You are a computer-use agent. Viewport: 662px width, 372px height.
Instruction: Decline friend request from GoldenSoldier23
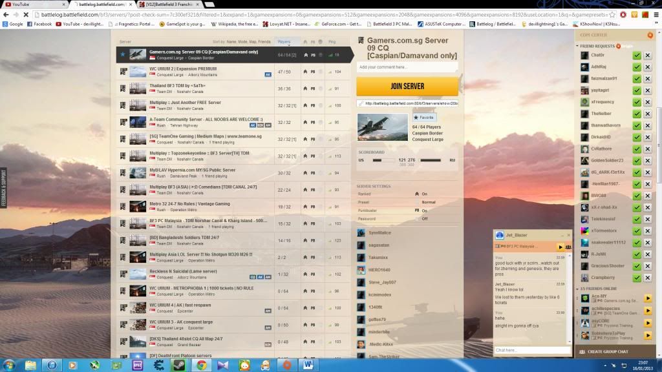[x=648, y=160]
